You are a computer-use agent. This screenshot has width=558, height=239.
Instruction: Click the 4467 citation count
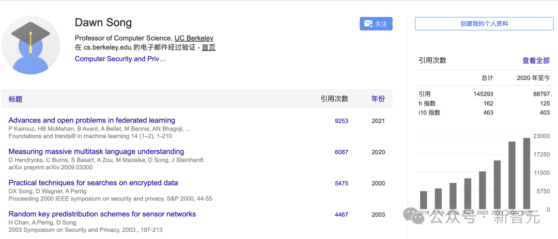pos(341,215)
